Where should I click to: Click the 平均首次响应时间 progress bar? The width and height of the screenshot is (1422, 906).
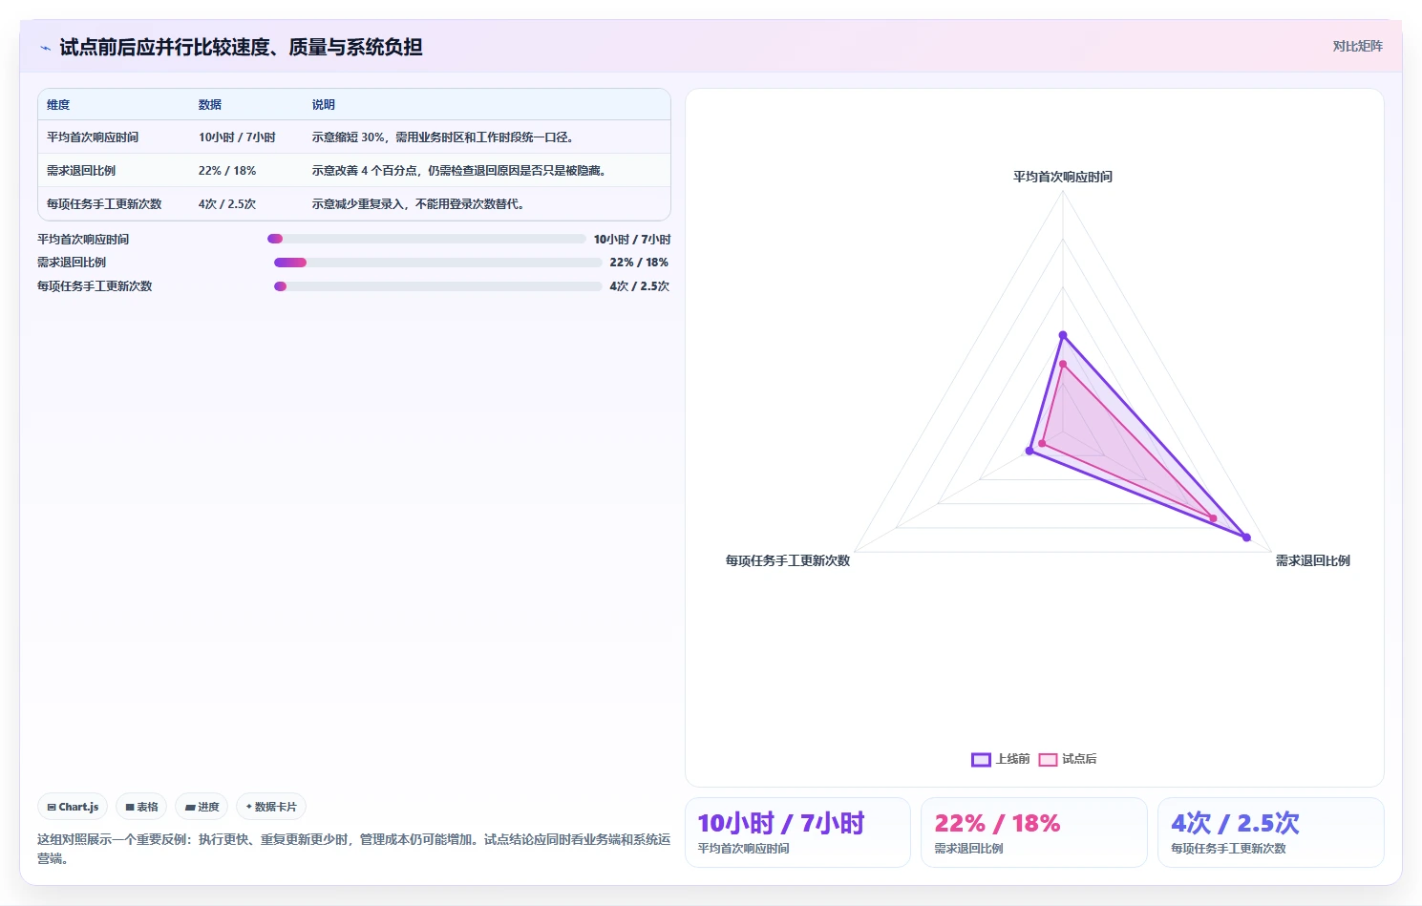427,239
